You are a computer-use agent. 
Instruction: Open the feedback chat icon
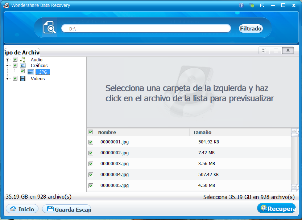coord(252,5)
